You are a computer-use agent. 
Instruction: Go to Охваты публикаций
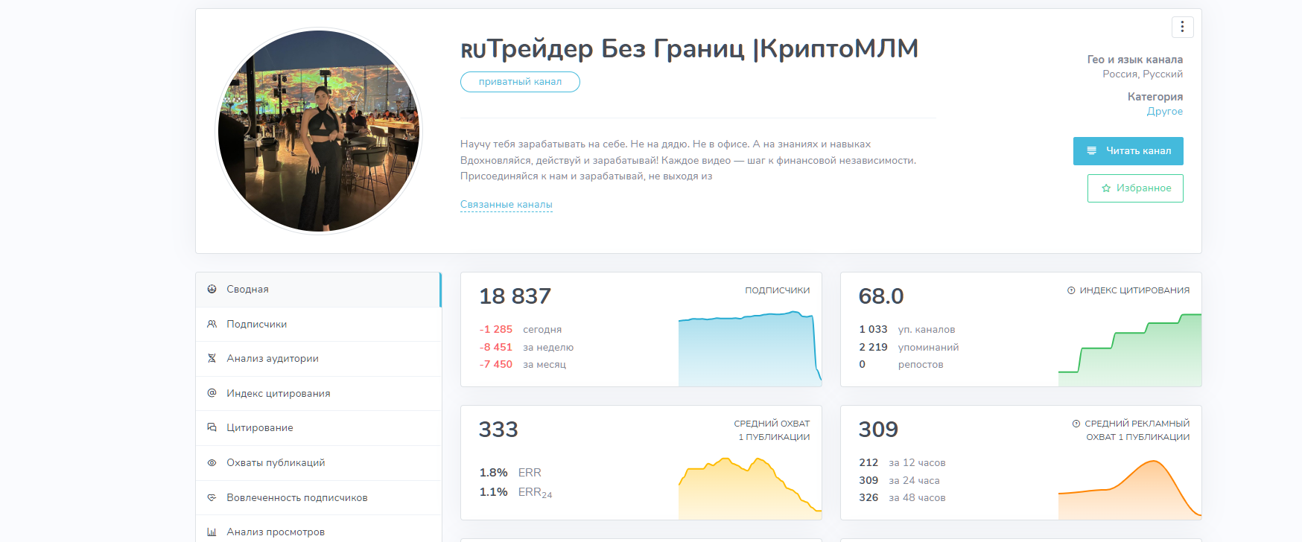(x=319, y=463)
